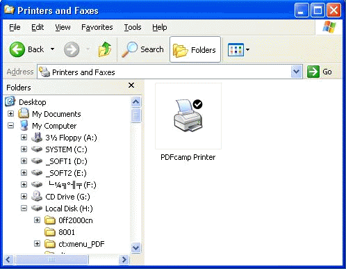Click the Windows flag logo
Image resolution: width=346 pixels, height=269 pixels.
(x=329, y=27)
